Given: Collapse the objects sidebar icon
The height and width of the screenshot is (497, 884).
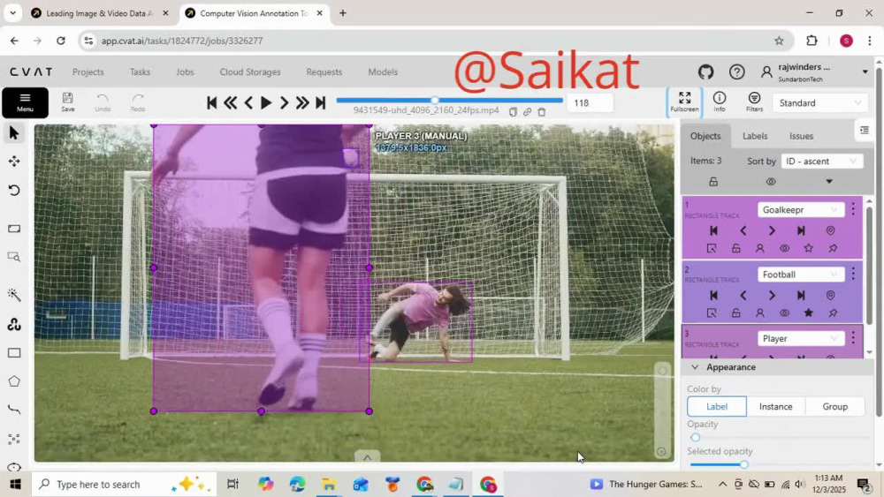Looking at the screenshot, I should (865, 131).
